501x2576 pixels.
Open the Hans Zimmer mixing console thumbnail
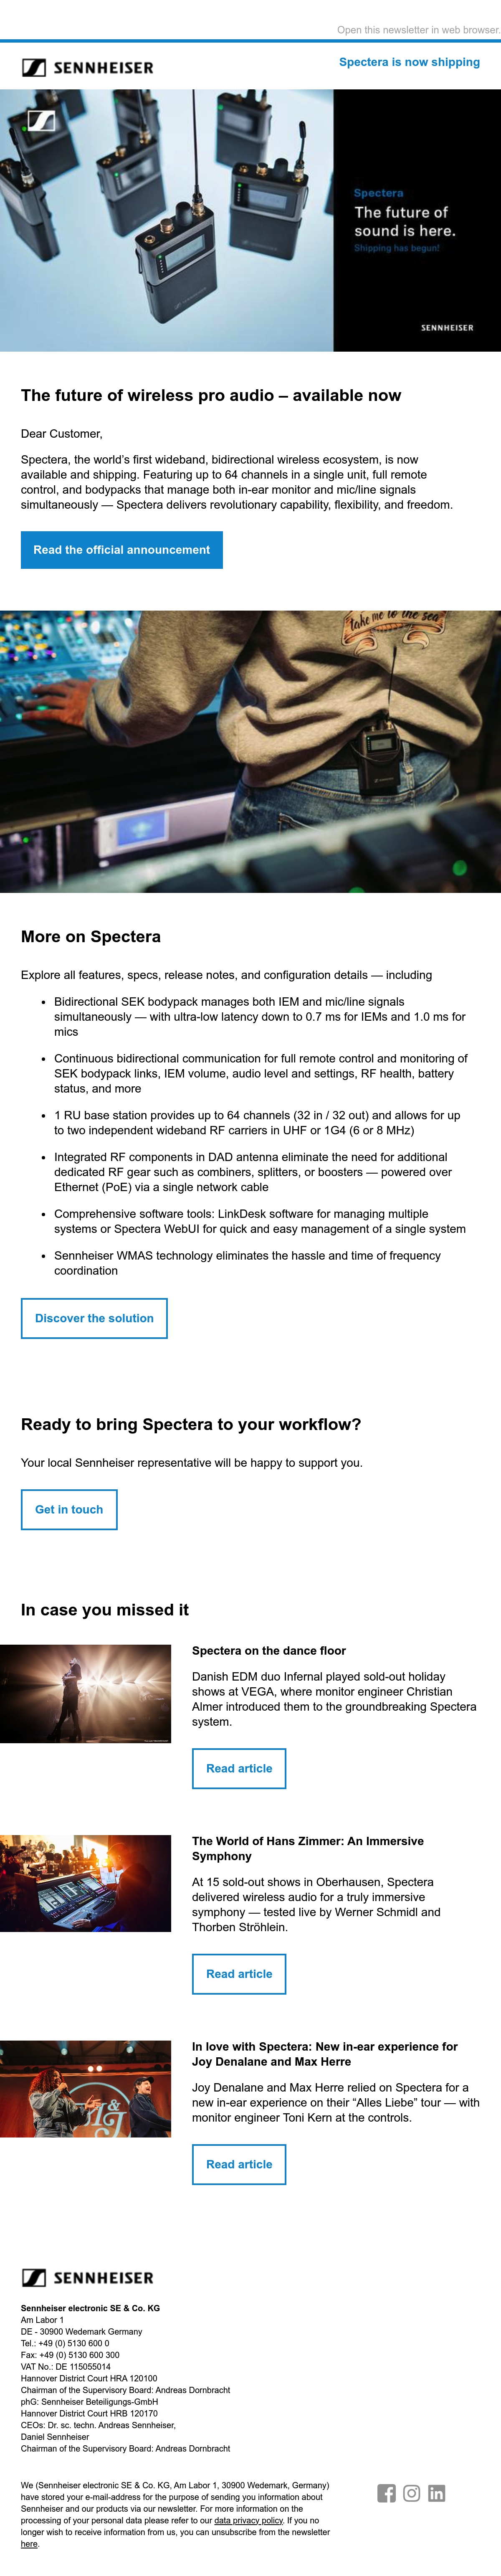click(x=85, y=1883)
